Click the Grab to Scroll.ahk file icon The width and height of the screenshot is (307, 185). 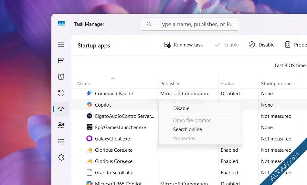pos(89,172)
